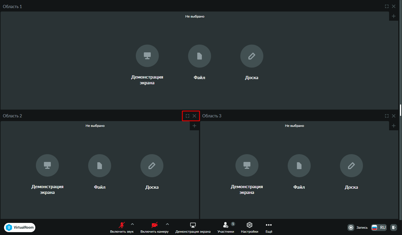Screen dimensions: 402x235
Task: Open the Доска whiteboard in Область 2
Action: [152, 166]
